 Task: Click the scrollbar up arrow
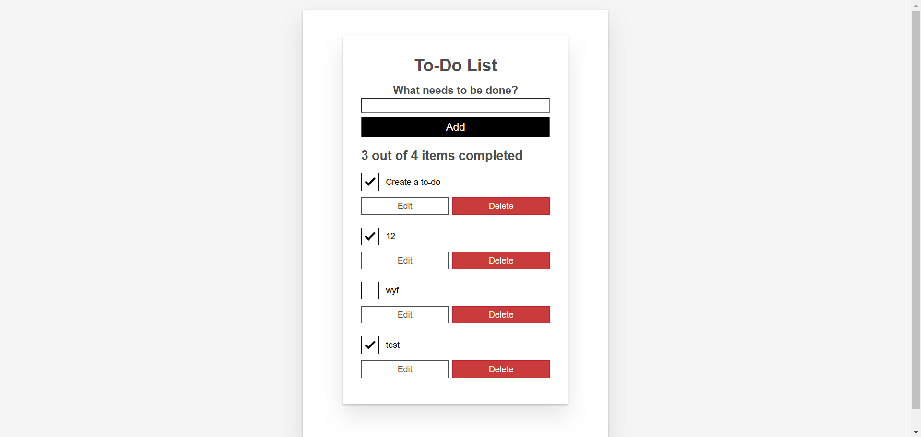(x=916, y=5)
